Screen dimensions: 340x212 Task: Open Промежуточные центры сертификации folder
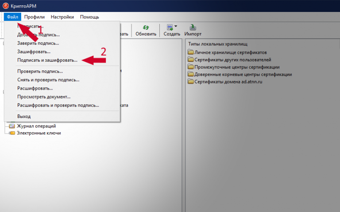234,67
